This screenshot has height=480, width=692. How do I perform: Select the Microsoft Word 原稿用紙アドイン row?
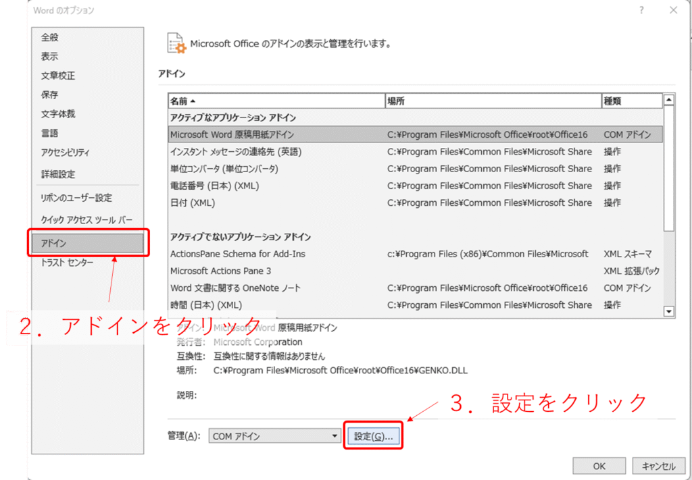coord(416,134)
